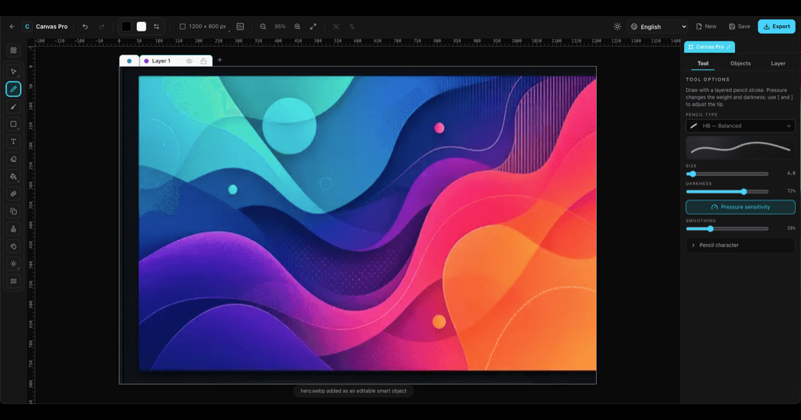Redo the last action
Image resolution: width=801 pixels, height=420 pixels.
point(101,27)
